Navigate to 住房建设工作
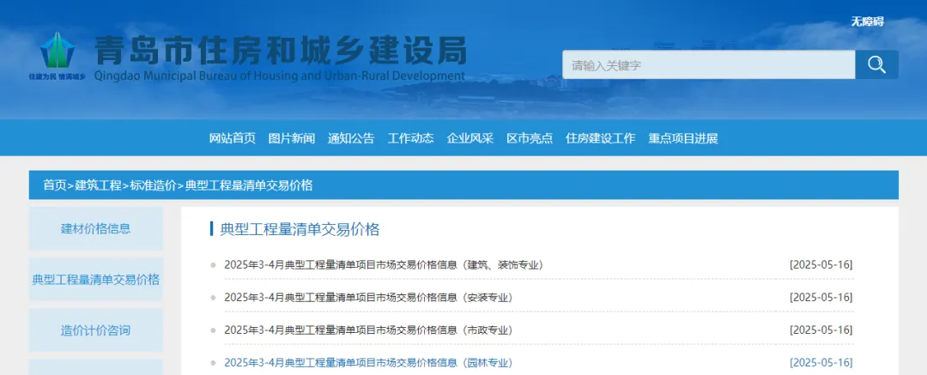This screenshot has width=927, height=375. [x=600, y=138]
